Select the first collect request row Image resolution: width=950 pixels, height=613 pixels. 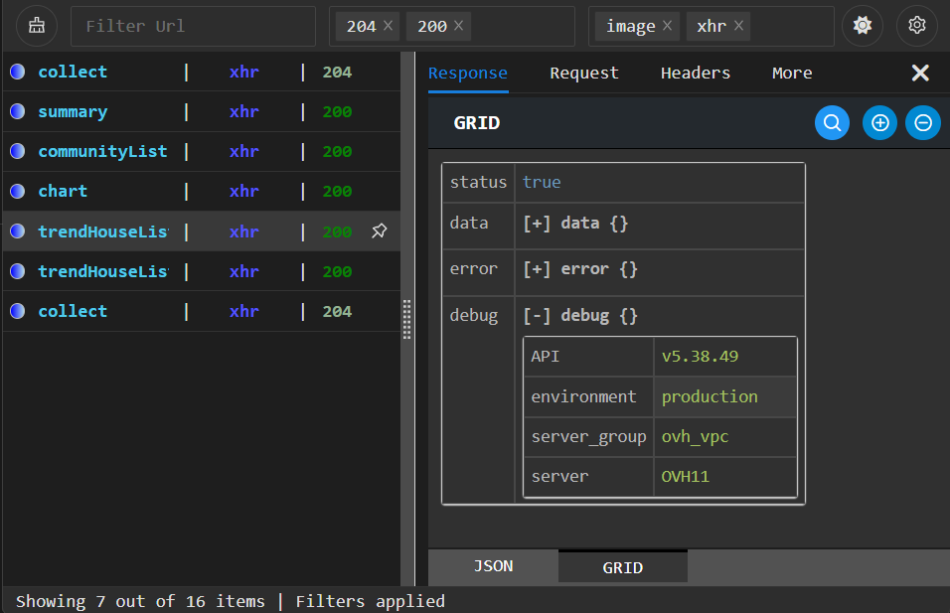click(x=202, y=73)
